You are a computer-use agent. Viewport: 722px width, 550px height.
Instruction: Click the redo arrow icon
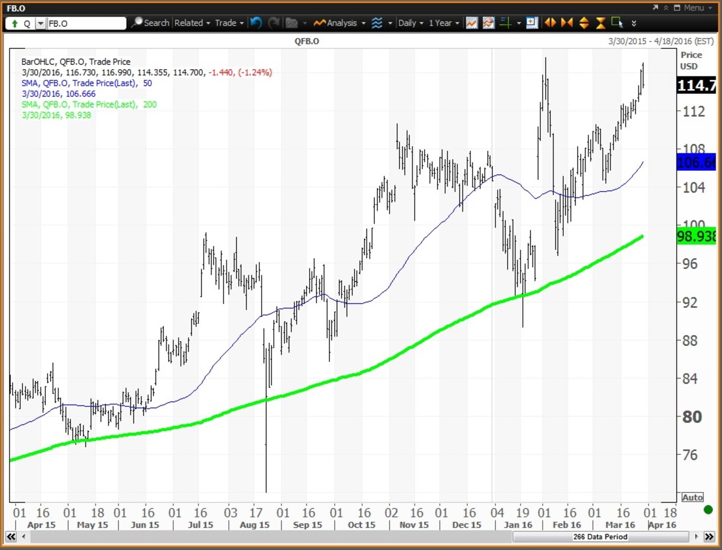274,23
